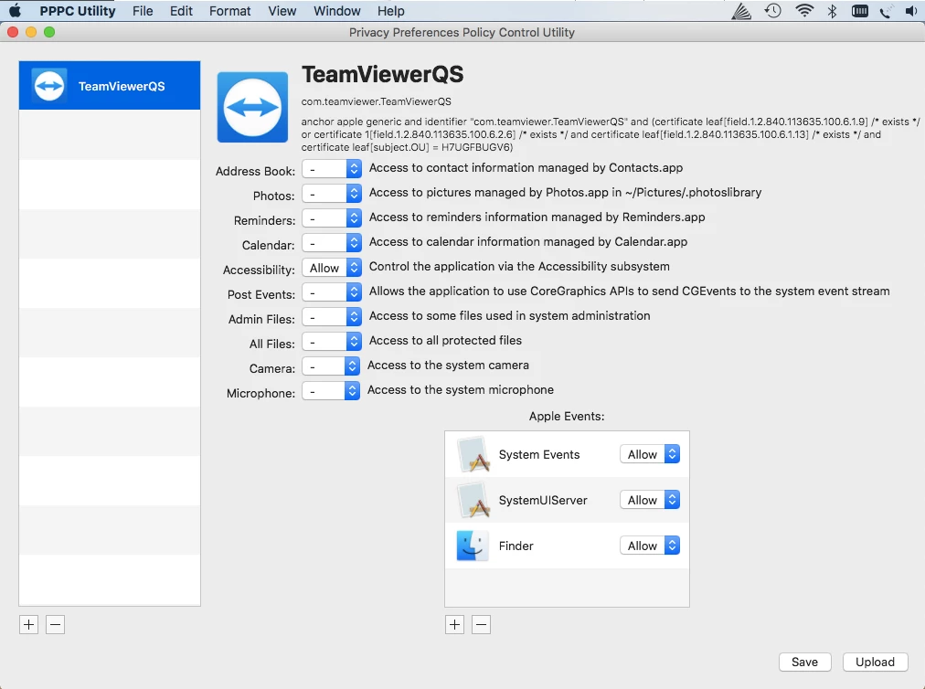The height and width of the screenshot is (689, 925).
Task: Click the Finder face icon
Action: [473, 546]
